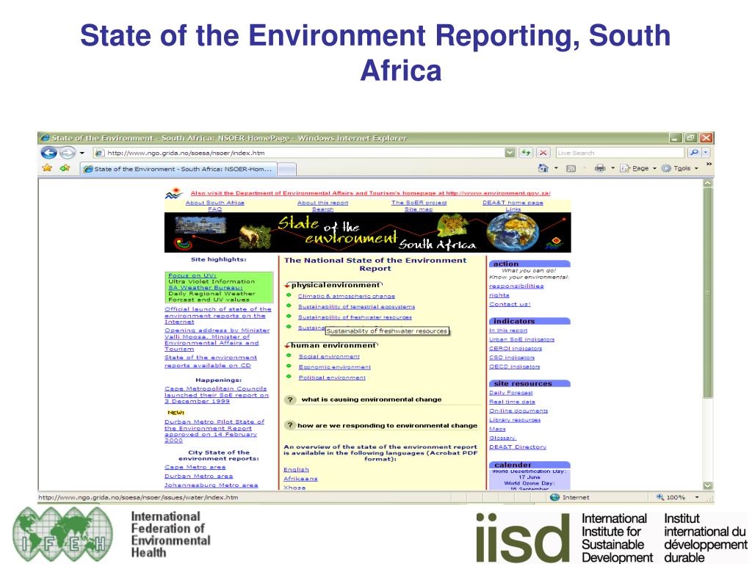Click the Add to Favorites icon

point(65,168)
